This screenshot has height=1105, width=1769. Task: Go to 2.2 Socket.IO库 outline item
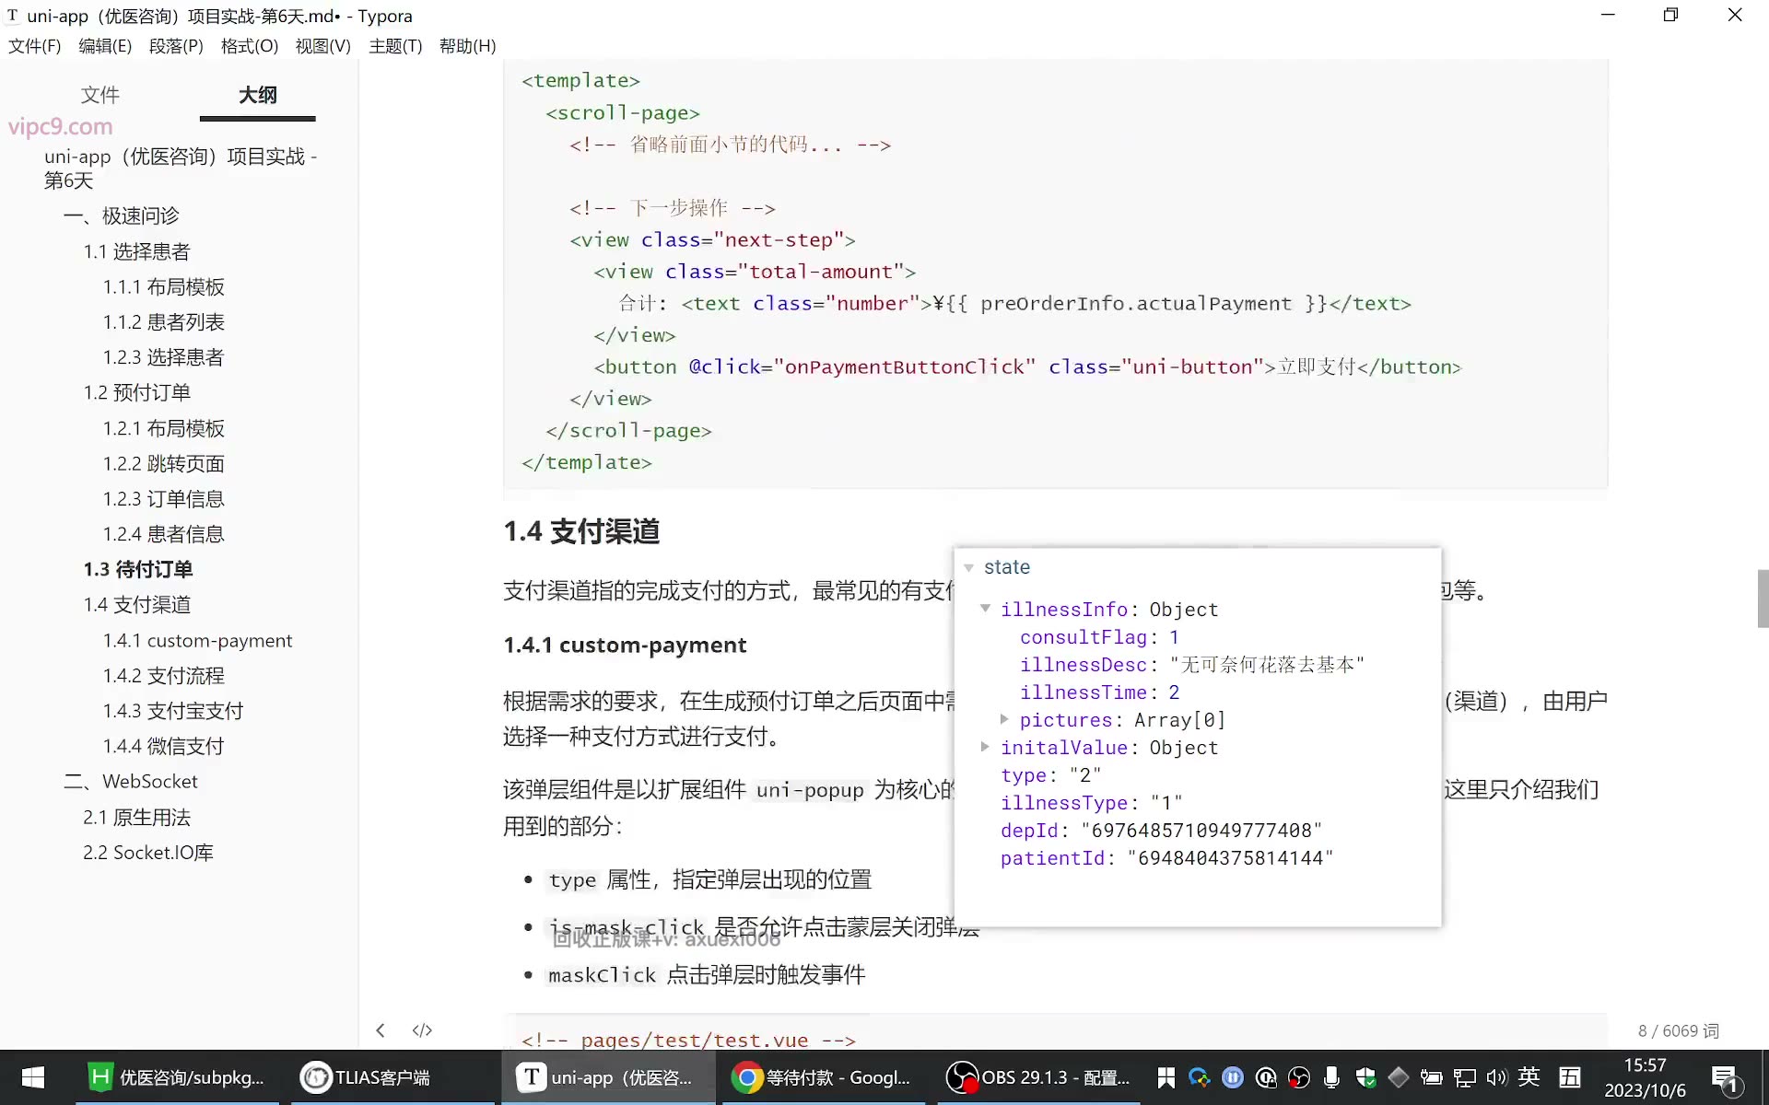tap(148, 853)
